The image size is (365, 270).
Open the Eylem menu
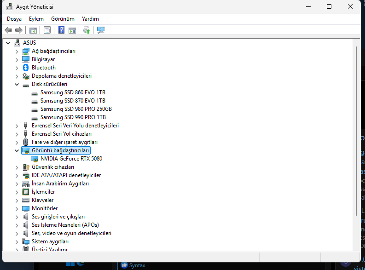(36, 19)
